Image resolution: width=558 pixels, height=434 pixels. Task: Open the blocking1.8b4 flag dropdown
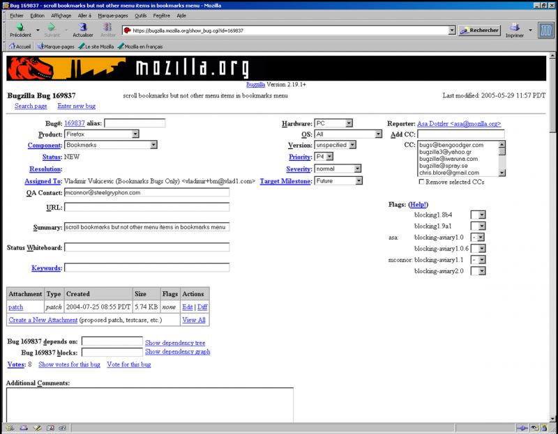pos(478,215)
